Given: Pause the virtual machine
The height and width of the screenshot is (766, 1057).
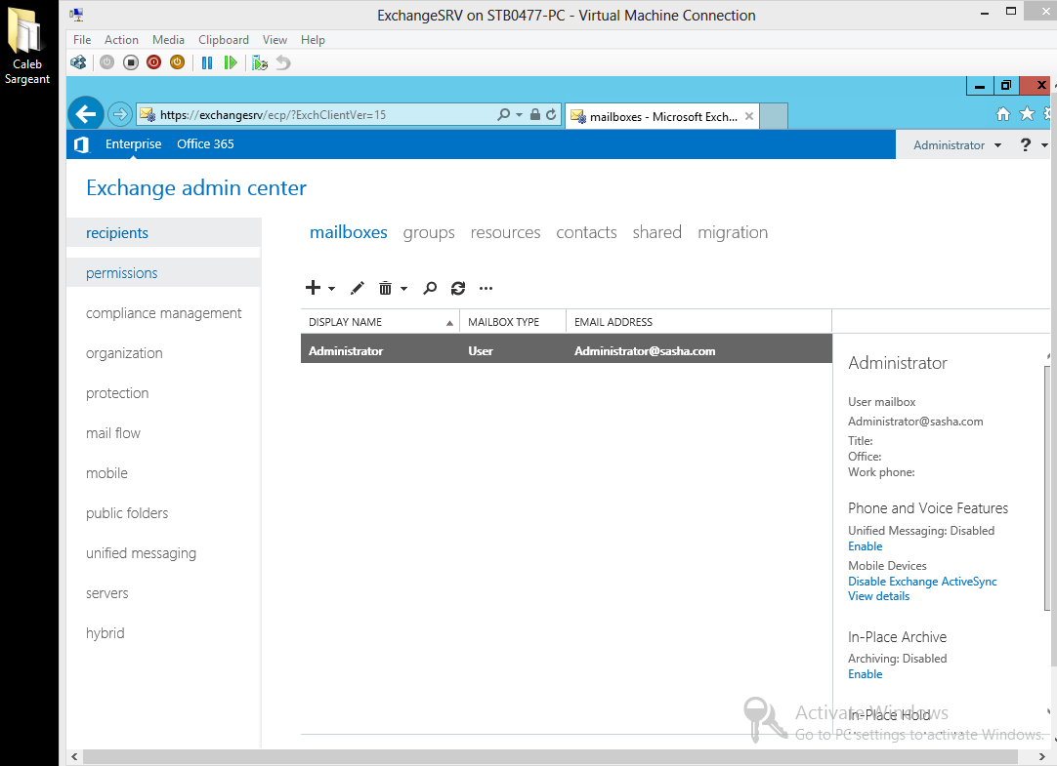Looking at the screenshot, I should (207, 62).
